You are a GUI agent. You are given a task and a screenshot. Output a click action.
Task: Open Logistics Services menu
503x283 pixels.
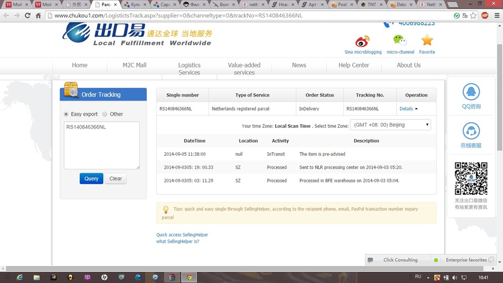point(189,68)
